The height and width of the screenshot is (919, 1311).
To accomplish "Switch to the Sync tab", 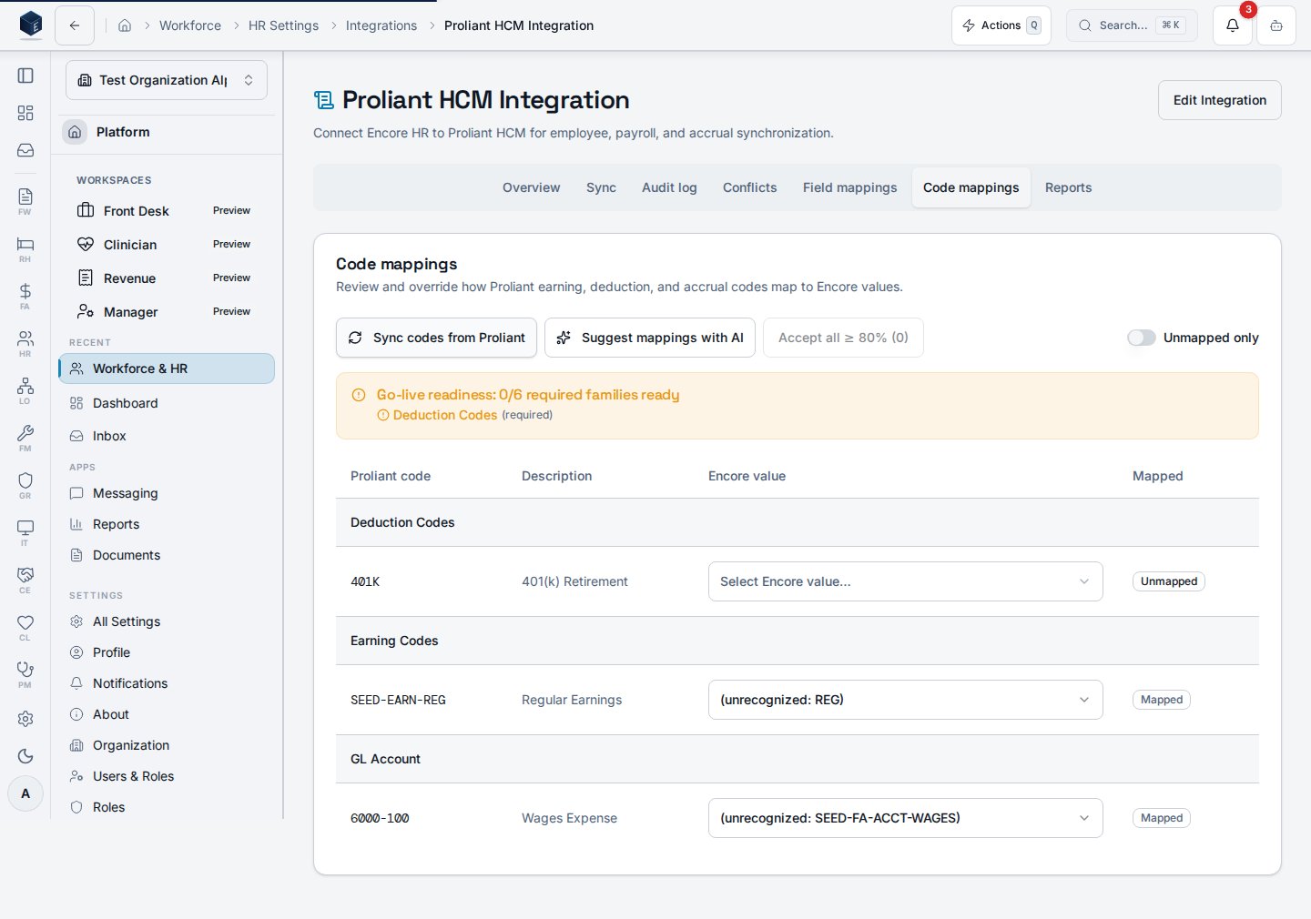I will 601,187.
